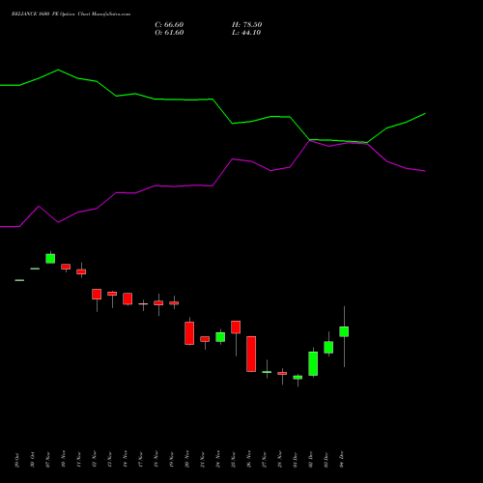Select the tall green candlestick above '02 Dec'
483x483 pixels.
tap(313, 363)
